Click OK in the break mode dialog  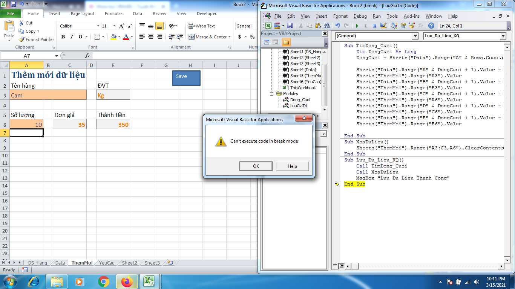256,166
